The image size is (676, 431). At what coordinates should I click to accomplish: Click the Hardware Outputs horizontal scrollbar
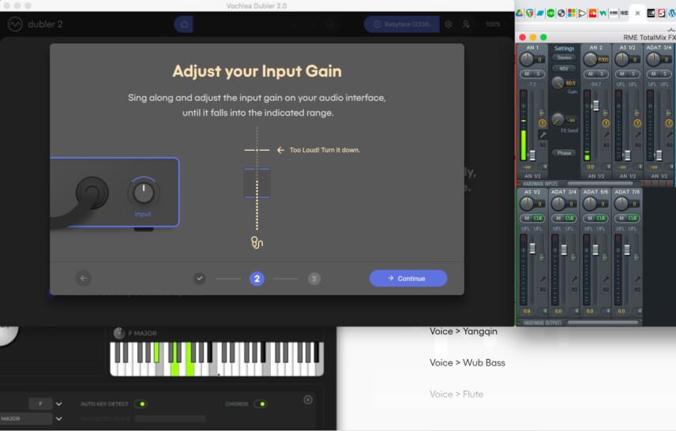tap(603, 323)
